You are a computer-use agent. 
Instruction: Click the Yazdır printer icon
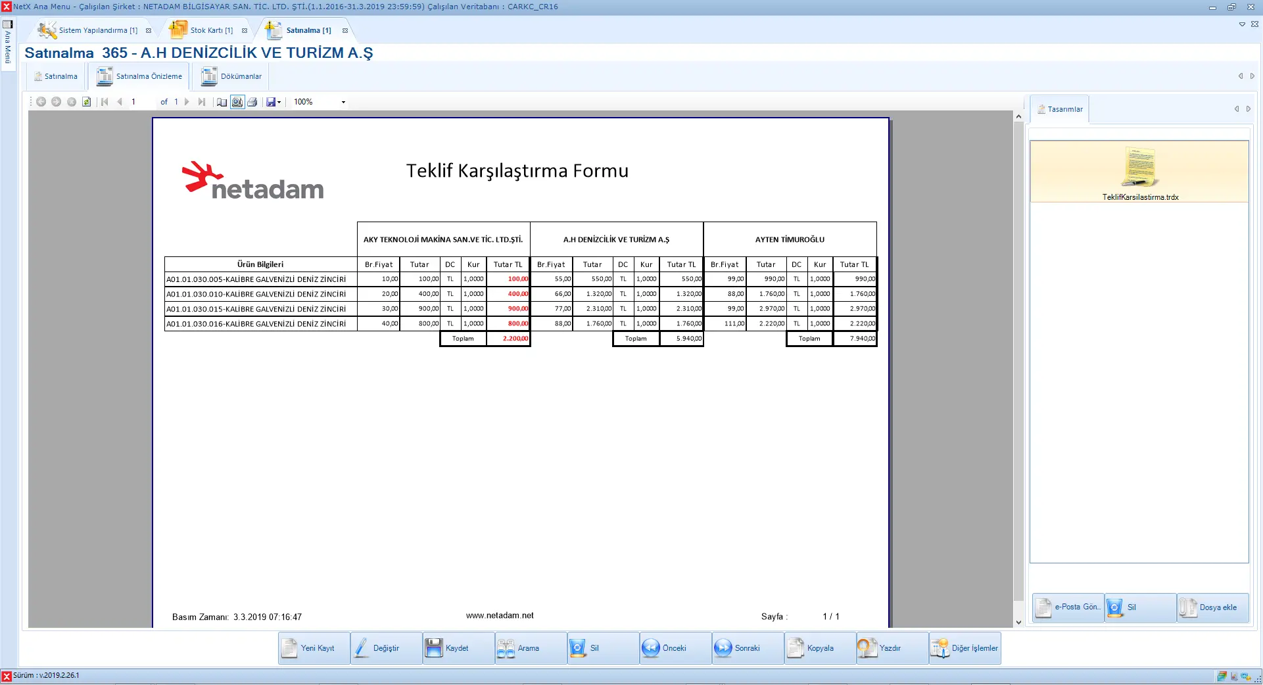pos(868,648)
